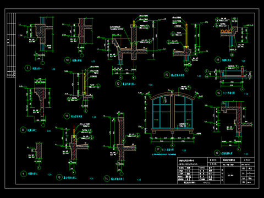
Task: Click the circled detail number 14
Action: pos(107,178)
